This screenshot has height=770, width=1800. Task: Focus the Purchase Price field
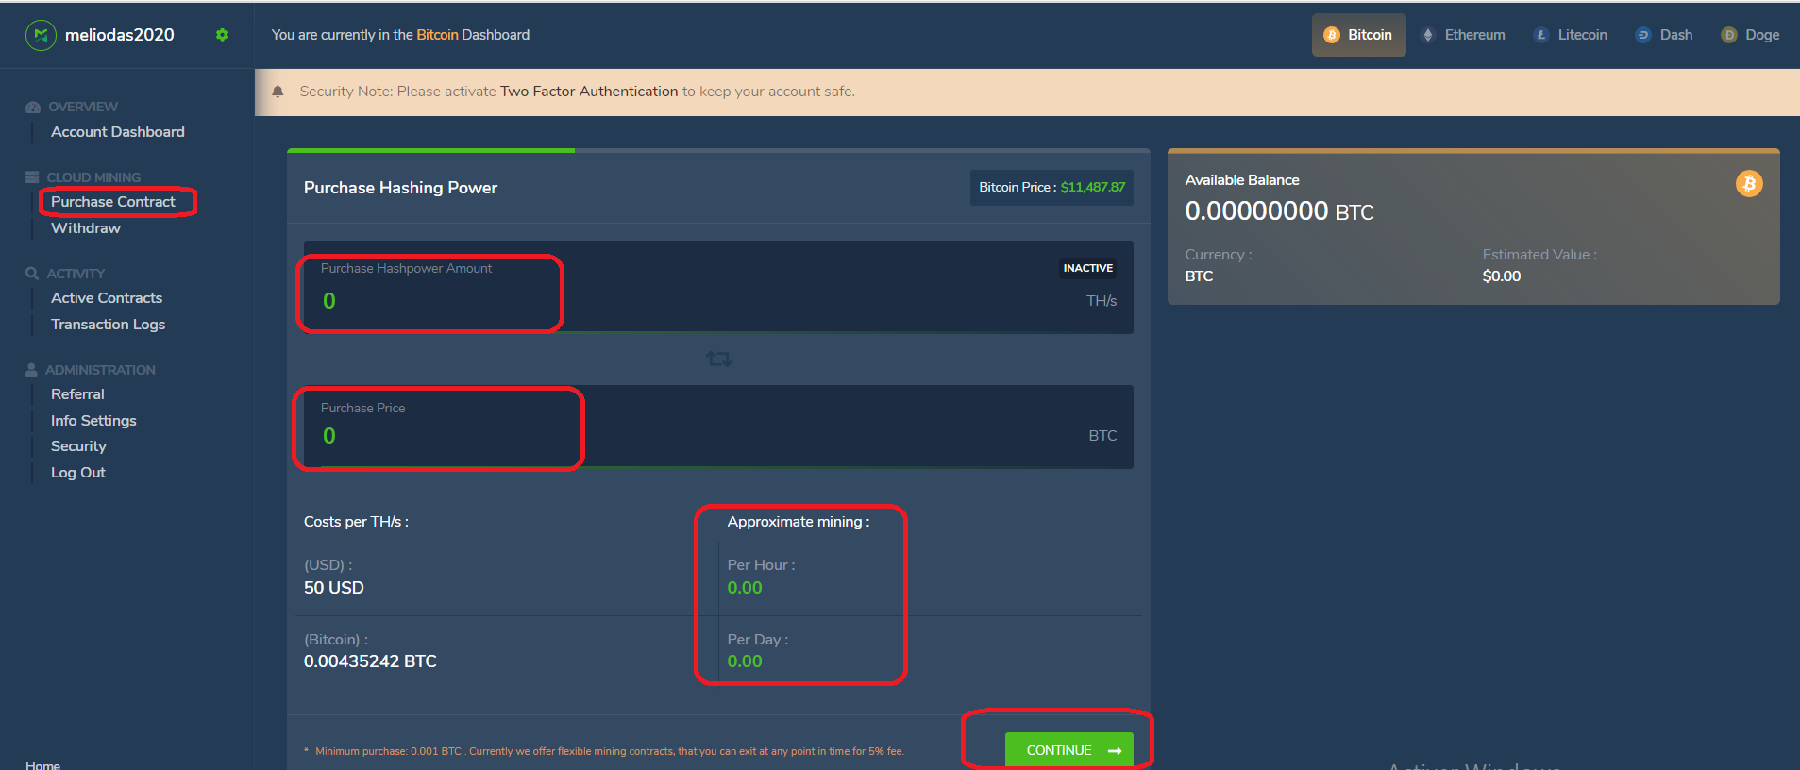pyautogui.click(x=718, y=427)
